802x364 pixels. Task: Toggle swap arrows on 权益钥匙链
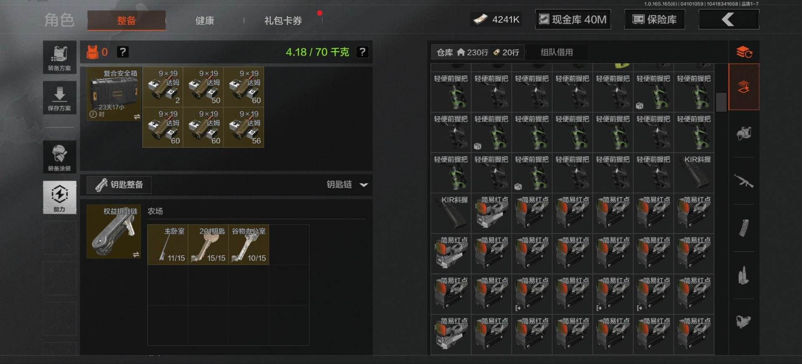[x=136, y=254]
